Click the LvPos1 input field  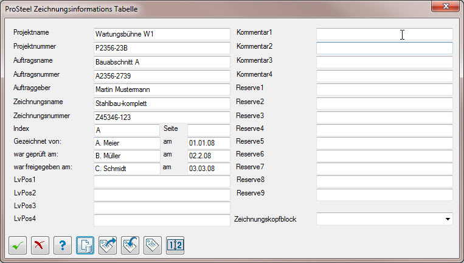(x=162, y=181)
